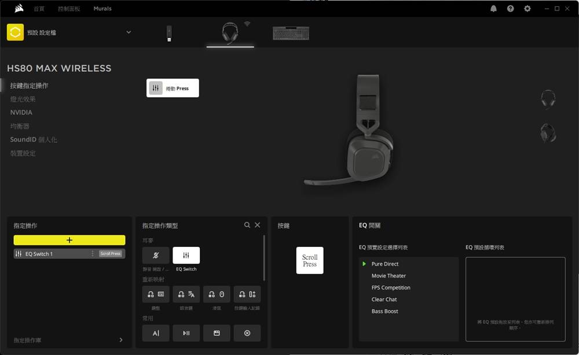Select Movie Theater EQ preset
Viewport: 579px width, 355px height.
389,276
